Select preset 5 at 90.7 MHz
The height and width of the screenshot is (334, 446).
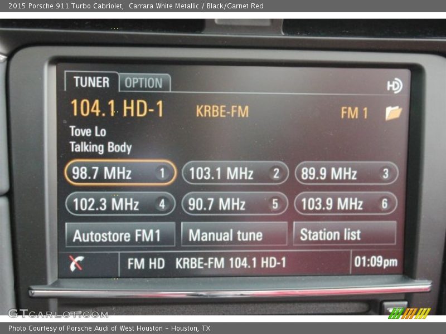235,204
